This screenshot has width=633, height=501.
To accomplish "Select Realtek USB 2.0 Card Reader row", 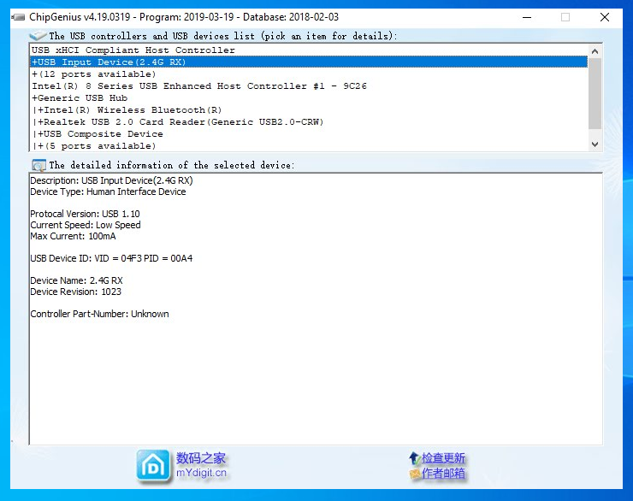I will tap(309, 121).
